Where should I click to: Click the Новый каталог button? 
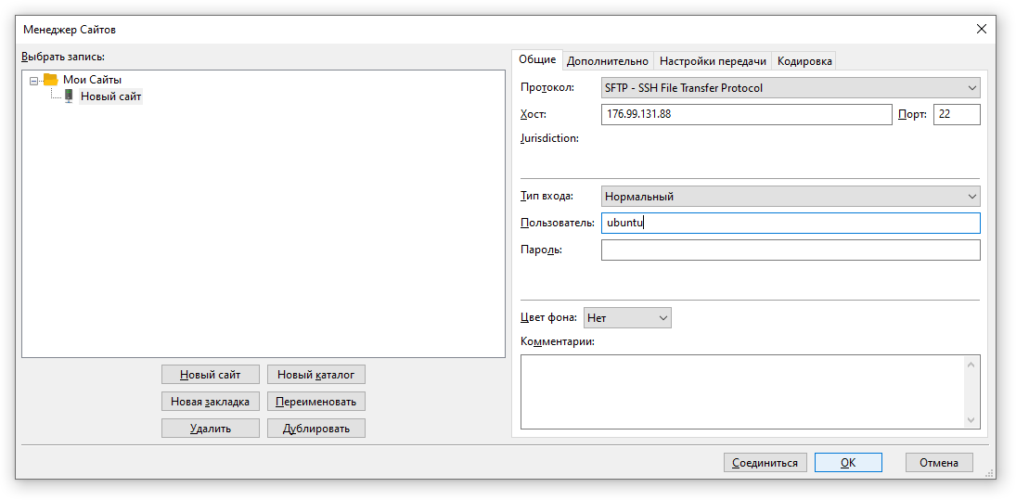click(x=316, y=375)
